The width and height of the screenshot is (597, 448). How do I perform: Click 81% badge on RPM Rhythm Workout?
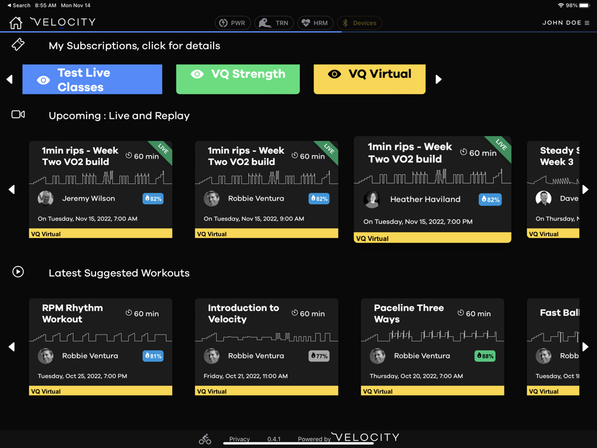pos(153,356)
